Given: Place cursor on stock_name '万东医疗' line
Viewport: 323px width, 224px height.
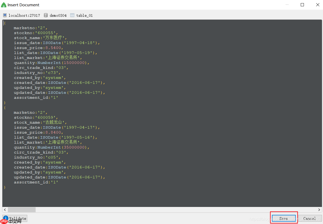Looking at the screenshot, I should pyautogui.click(x=40, y=38).
